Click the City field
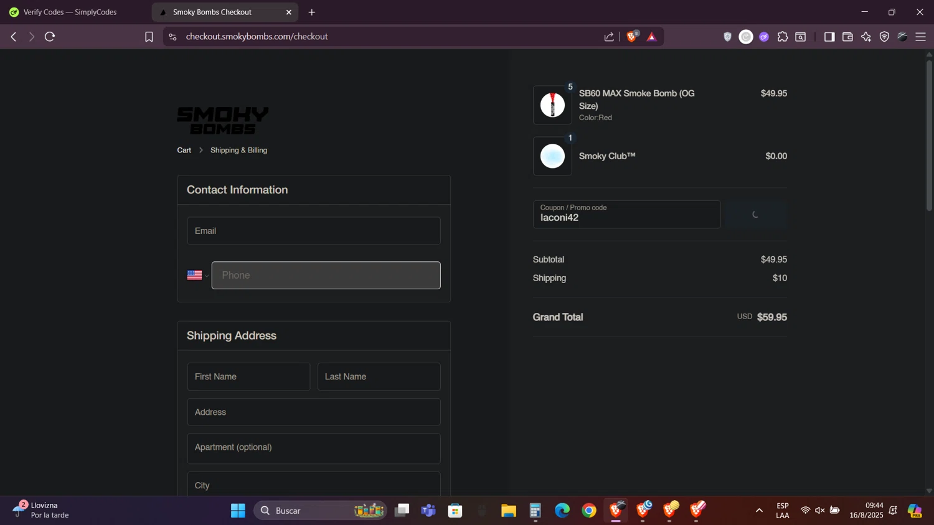This screenshot has width=934, height=525. click(x=314, y=484)
